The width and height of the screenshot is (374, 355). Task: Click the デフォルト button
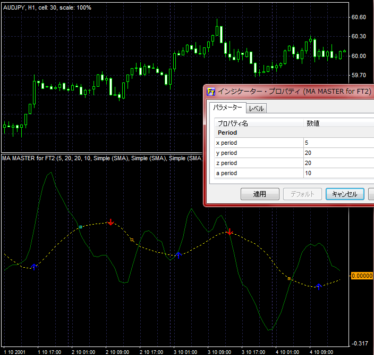pos(302,194)
